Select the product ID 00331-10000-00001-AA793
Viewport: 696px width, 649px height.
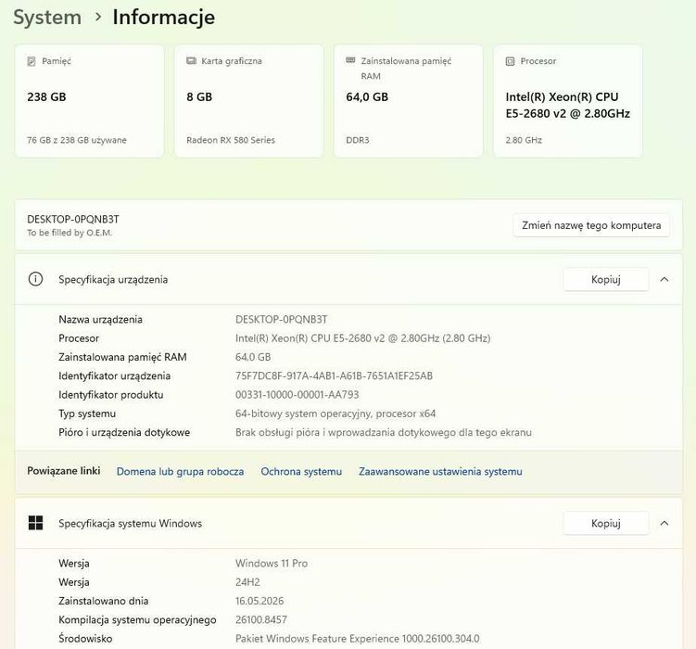coord(297,395)
